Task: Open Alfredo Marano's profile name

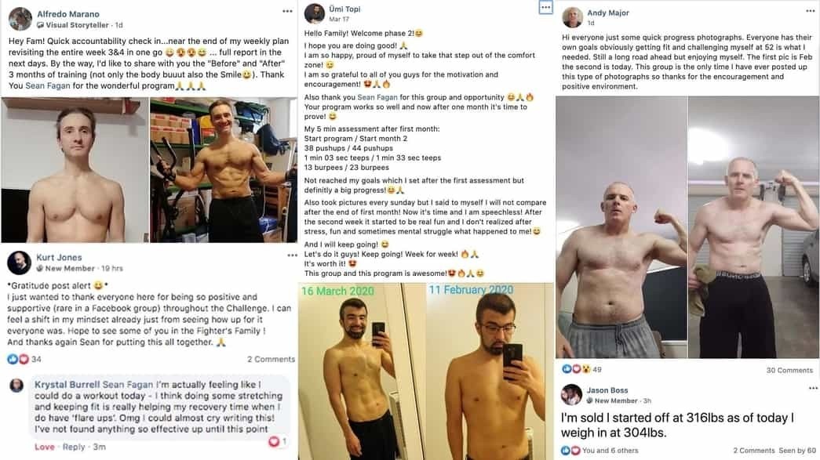Action: click(68, 14)
